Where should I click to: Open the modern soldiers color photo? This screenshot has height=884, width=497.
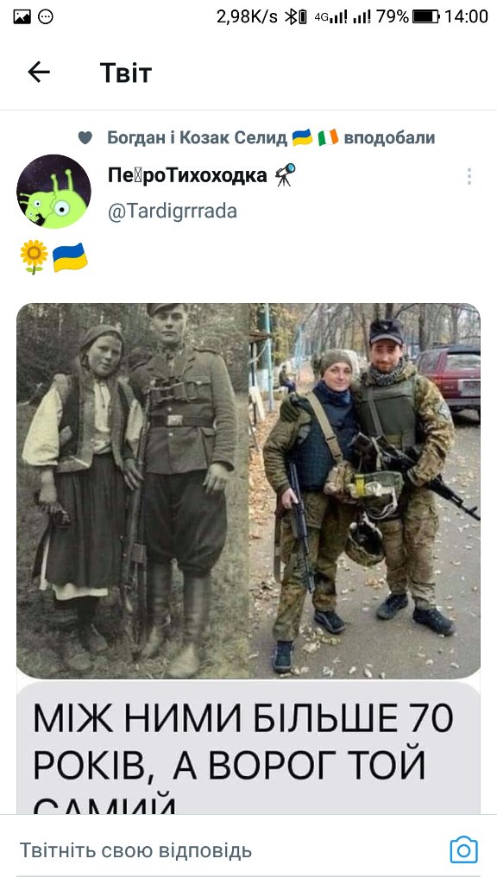click(x=365, y=490)
